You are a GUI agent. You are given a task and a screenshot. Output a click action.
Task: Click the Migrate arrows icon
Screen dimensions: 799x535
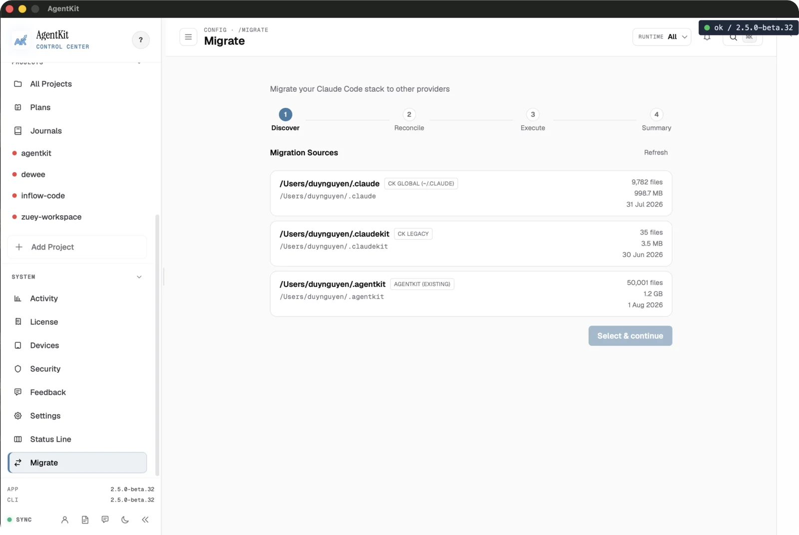(18, 463)
